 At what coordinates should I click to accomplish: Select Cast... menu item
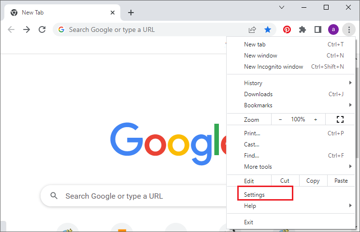[x=291, y=145]
